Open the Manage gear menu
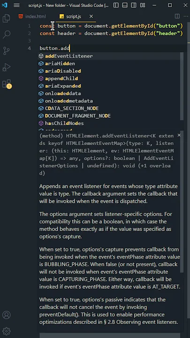Image resolution: width=190 pixels, height=338 pixels. [x=7, y=331]
